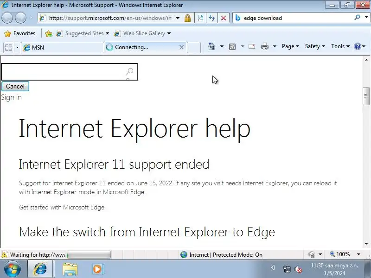Toggle the Compatibility View icon
371x278 pixels.
[x=200, y=18]
